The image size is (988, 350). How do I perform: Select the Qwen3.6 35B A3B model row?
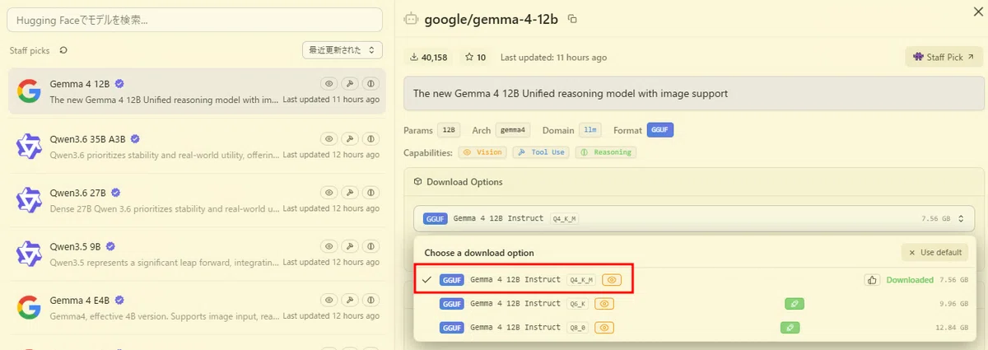(195, 146)
